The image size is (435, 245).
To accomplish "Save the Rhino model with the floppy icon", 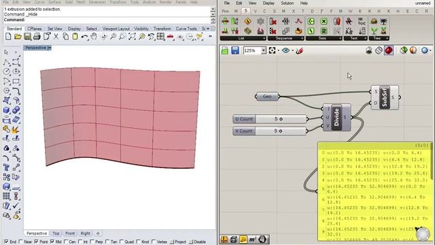I will [x=27, y=36].
